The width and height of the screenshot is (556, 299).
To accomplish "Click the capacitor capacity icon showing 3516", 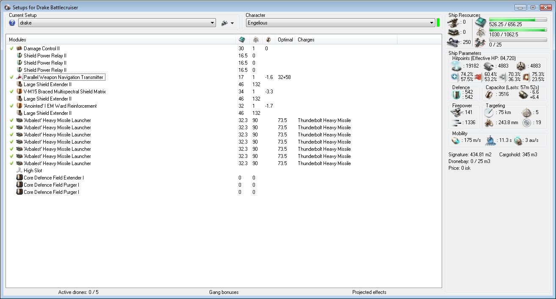I will [489, 95].
